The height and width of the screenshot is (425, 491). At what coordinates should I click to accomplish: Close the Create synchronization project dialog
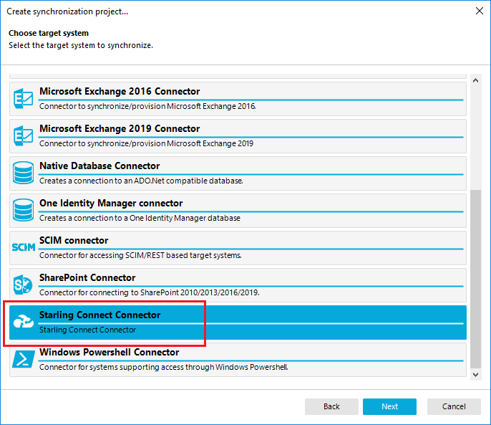click(x=478, y=11)
